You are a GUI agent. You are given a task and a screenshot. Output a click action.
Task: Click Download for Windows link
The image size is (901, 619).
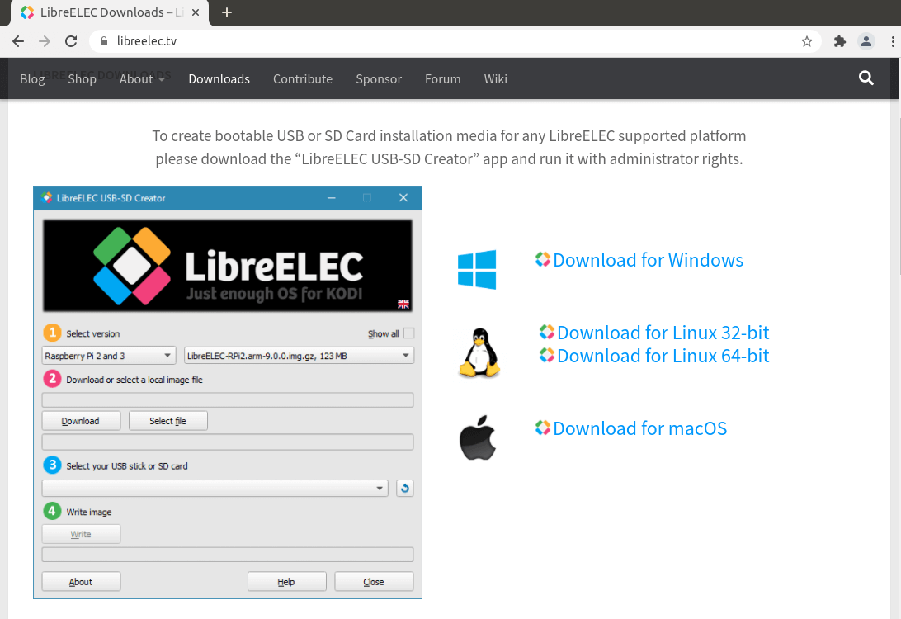coord(647,260)
